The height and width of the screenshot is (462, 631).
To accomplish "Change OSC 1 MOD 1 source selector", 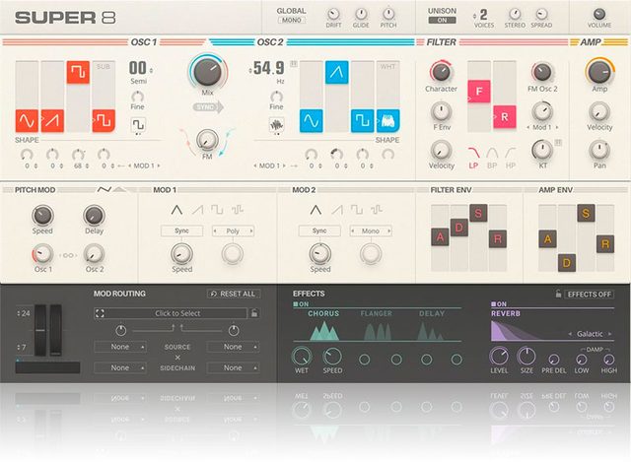I will click(144, 165).
